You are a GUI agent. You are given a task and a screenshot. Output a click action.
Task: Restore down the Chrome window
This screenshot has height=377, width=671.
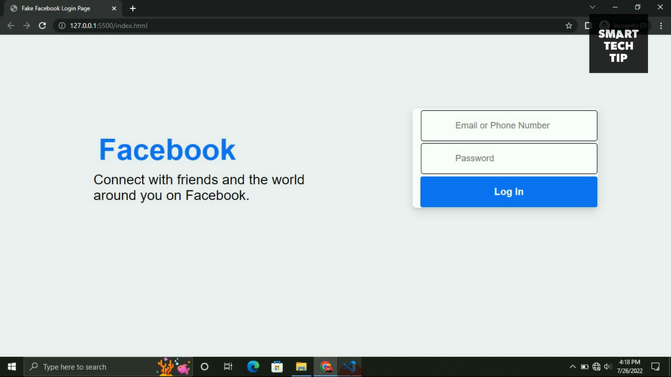[x=638, y=7]
